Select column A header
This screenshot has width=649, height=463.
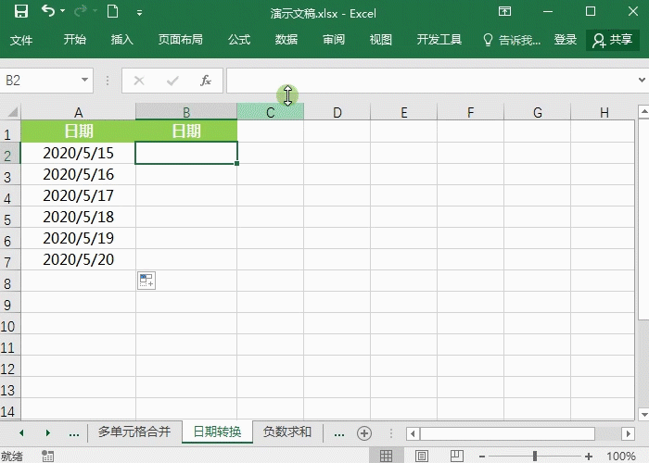(x=78, y=112)
